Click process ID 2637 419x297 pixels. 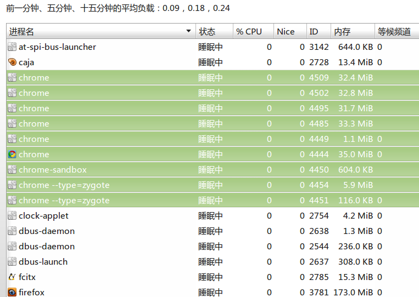click(x=319, y=261)
